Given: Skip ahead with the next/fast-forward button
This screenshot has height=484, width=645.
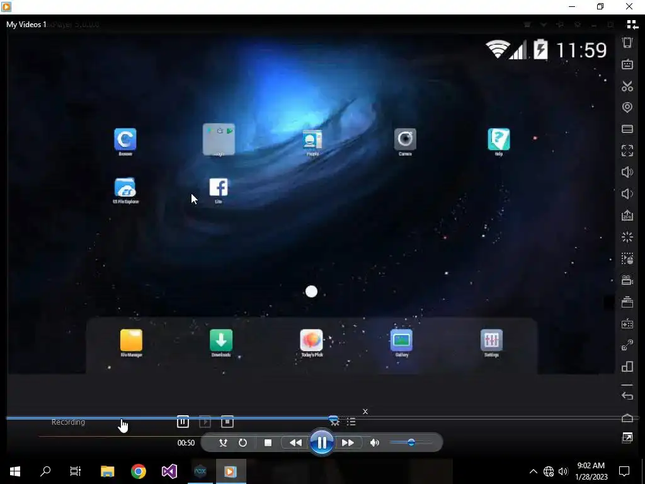Looking at the screenshot, I should [x=348, y=443].
